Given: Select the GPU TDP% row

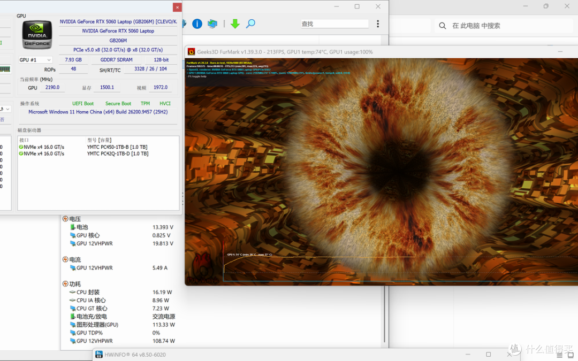Looking at the screenshot, I should tap(120, 333).
